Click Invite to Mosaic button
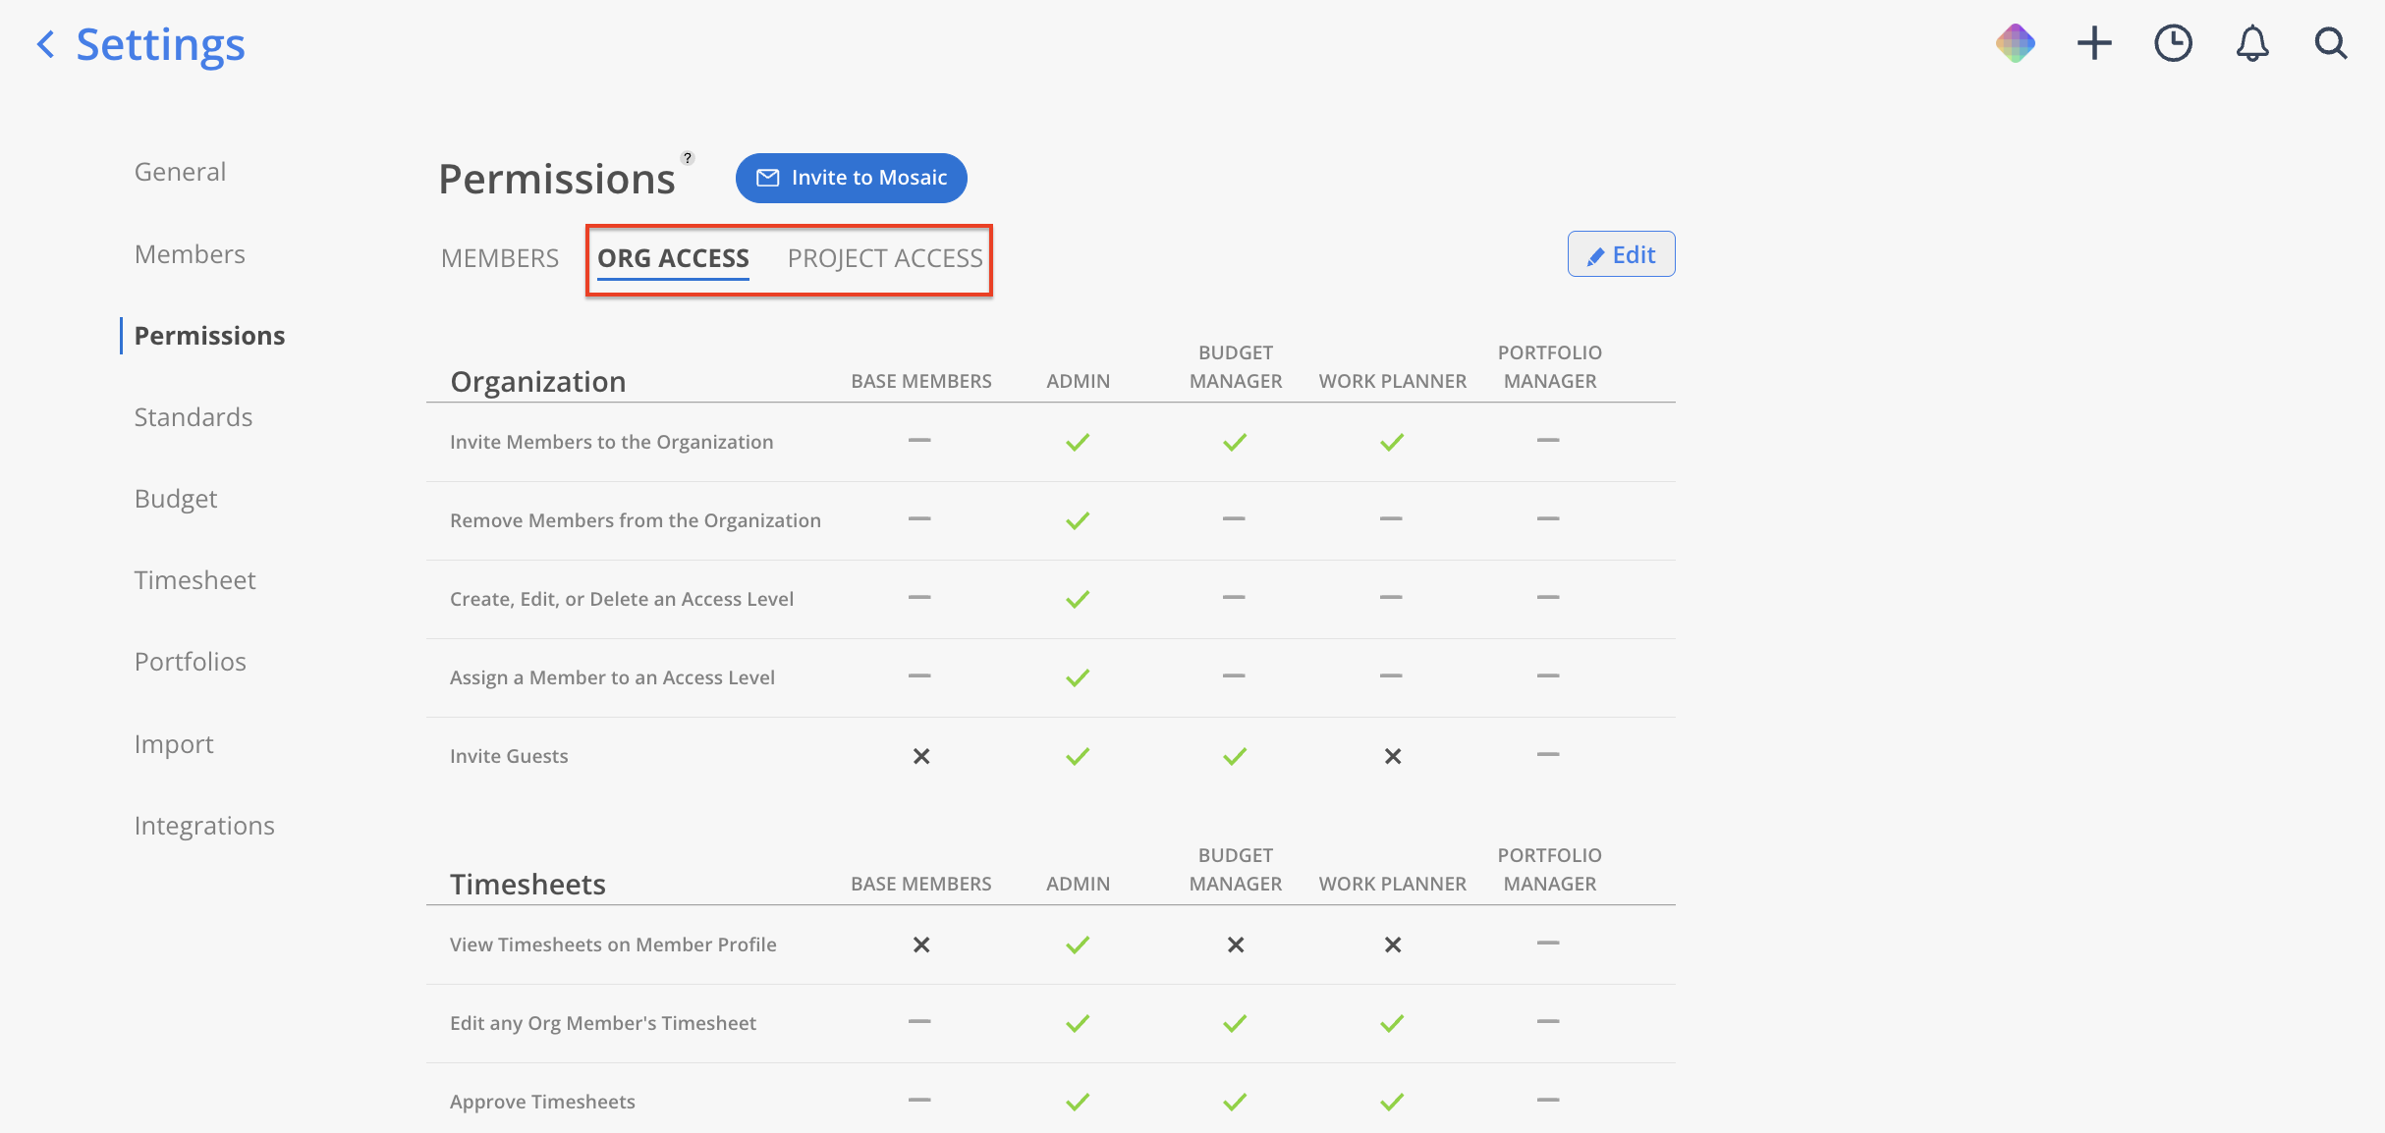Viewport: 2385px width, 1133px height. point(851,178)
